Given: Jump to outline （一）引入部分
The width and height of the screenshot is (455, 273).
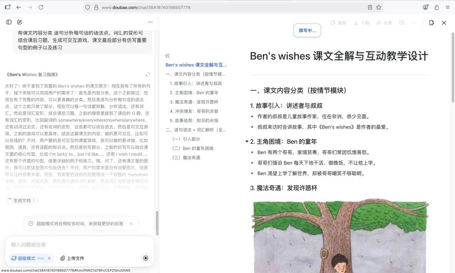Looking at the screenshot, I should click(186, 139).
